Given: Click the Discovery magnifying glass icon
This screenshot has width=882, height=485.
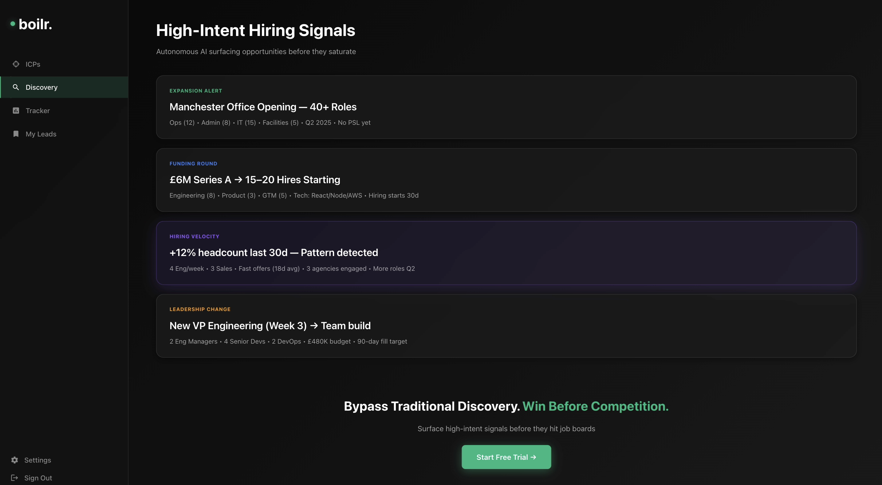Looking at the screenshot, I should [16, 87].
